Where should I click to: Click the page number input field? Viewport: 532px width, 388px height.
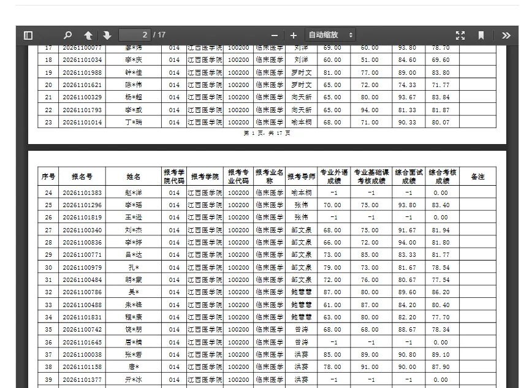coord(135,35)
